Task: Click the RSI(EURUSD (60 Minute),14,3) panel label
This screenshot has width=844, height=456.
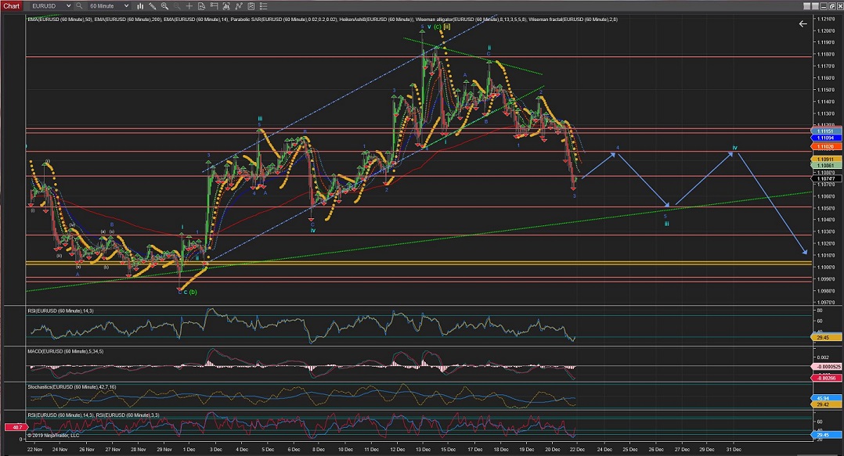Action: (61, 311)
